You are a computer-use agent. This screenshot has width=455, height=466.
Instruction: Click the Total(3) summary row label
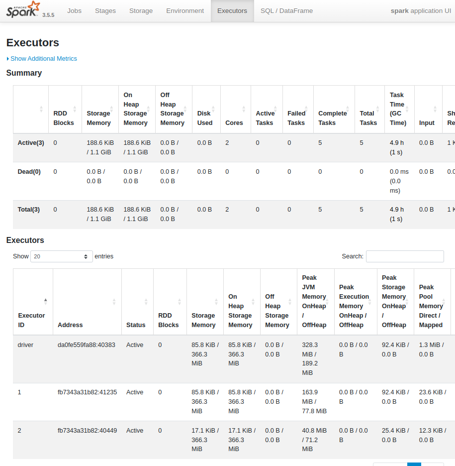pyautogui.click(x=28, y=210)
